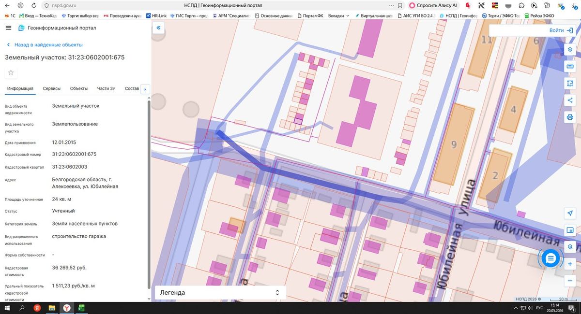Image resolution: width=581 pixels, height=314 pixels.
Task: Activate the ruler measurement tool
Action: point(570,67)
